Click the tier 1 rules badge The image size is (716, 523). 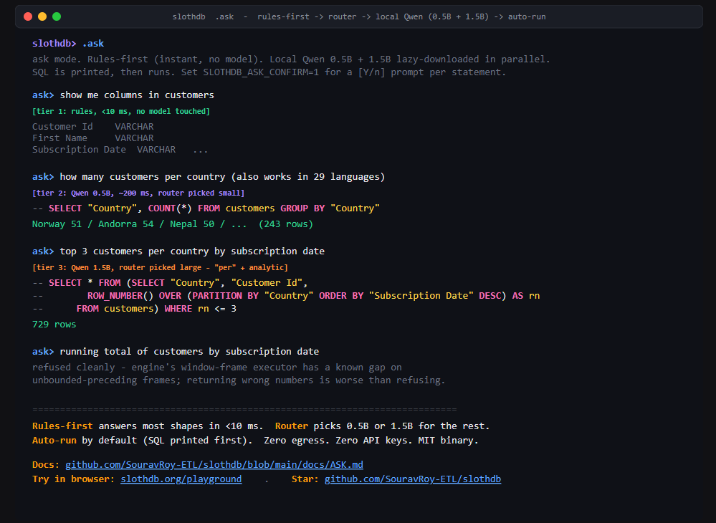click(x=120, y=111)
